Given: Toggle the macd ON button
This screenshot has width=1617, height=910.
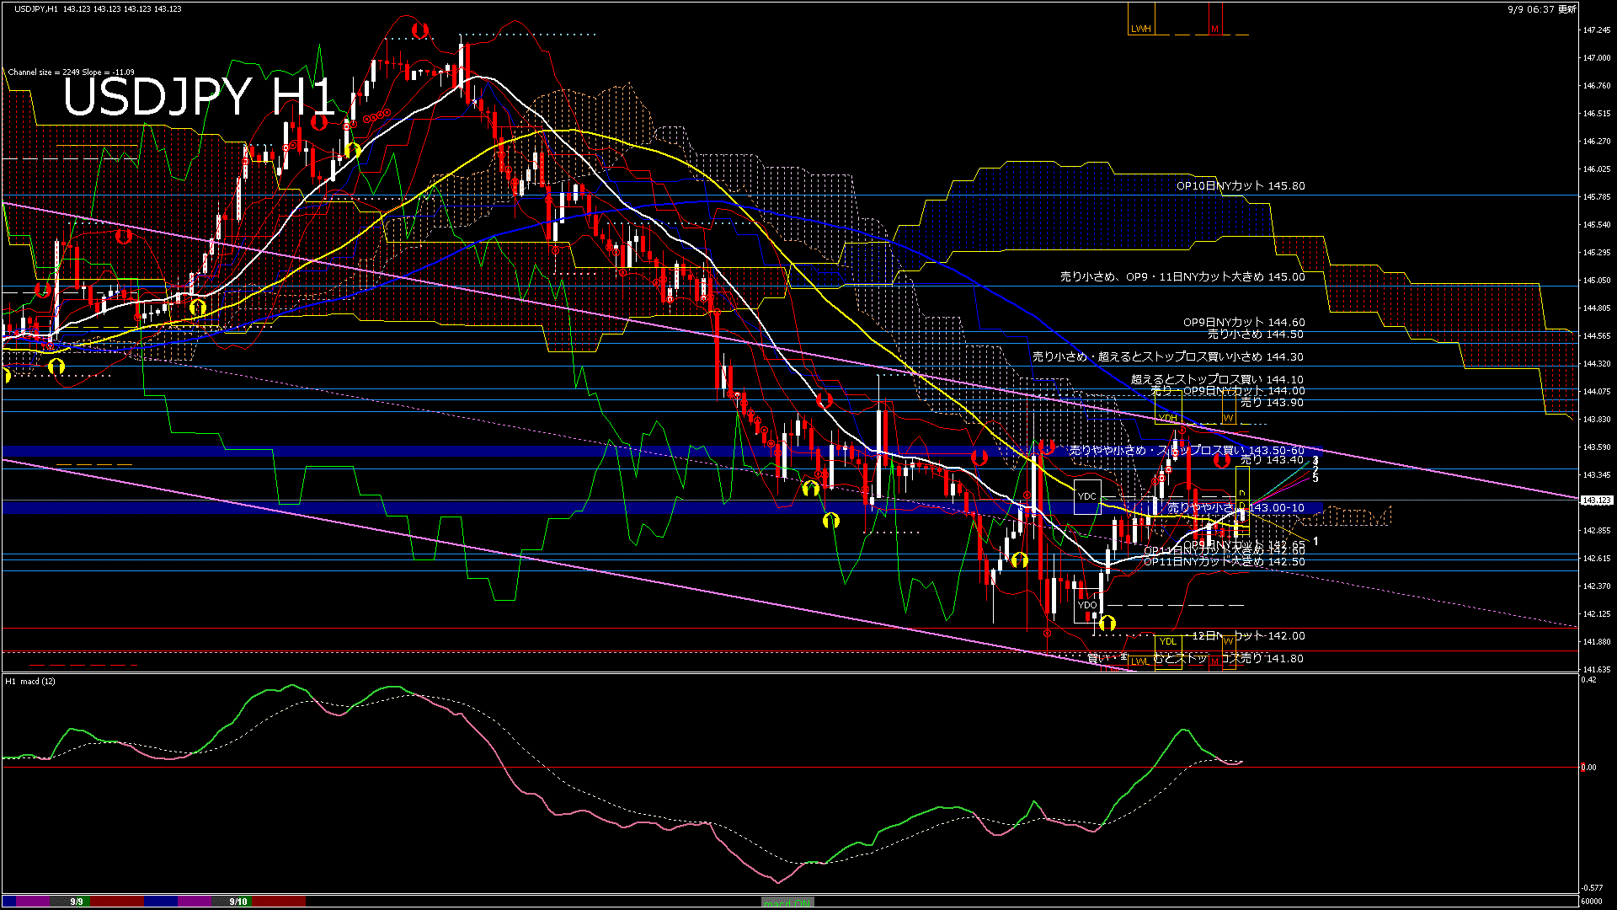Looking at the screenshot, I should coord(787,902).
